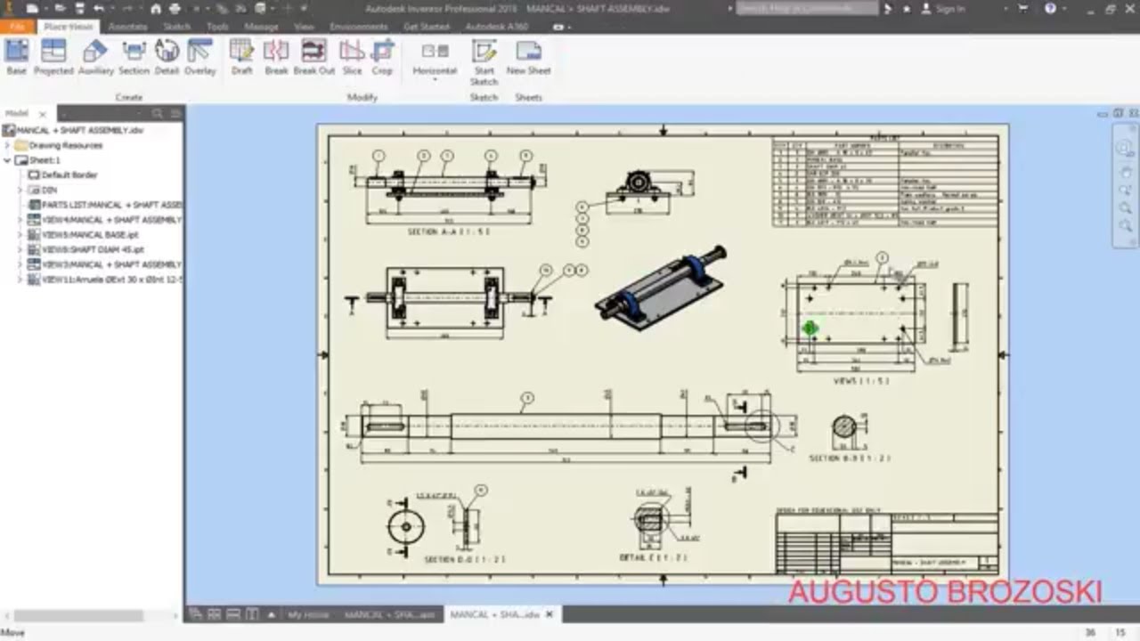Click the Search Help & Commands field
1140x641 pixels.
click(x=807, y=8)
